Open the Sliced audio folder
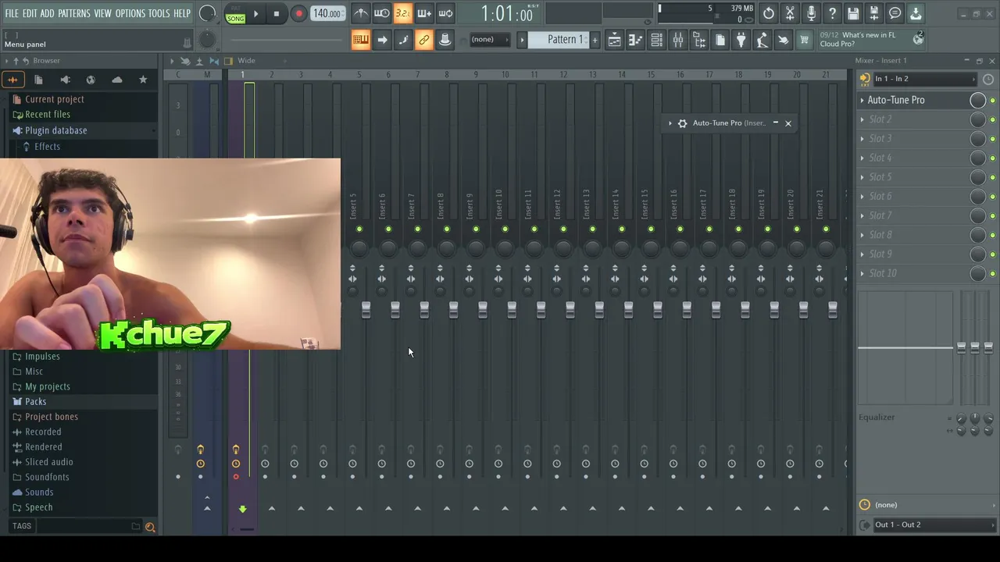 (48, 462)
